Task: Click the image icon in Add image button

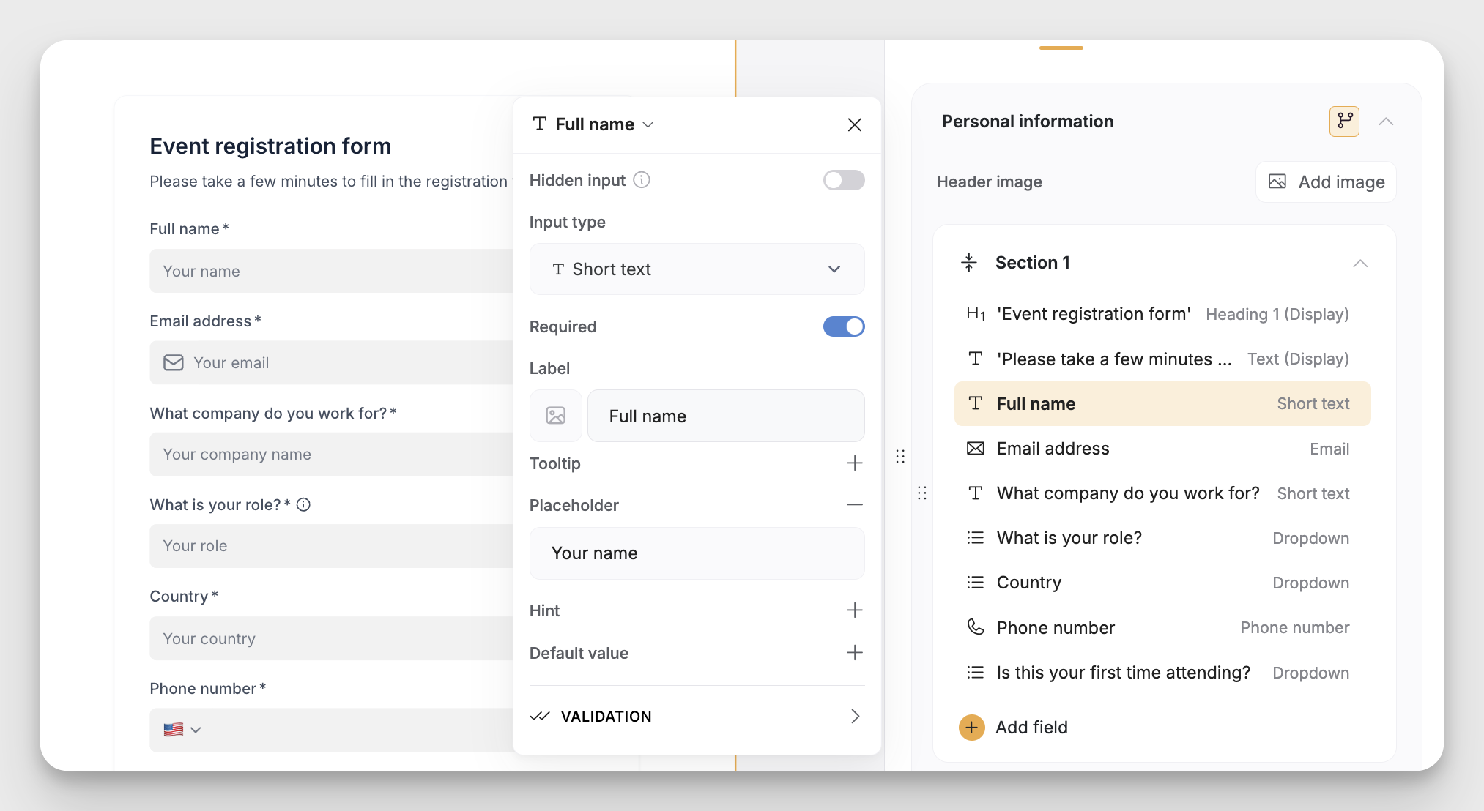Action: (x=1277, y=182)
